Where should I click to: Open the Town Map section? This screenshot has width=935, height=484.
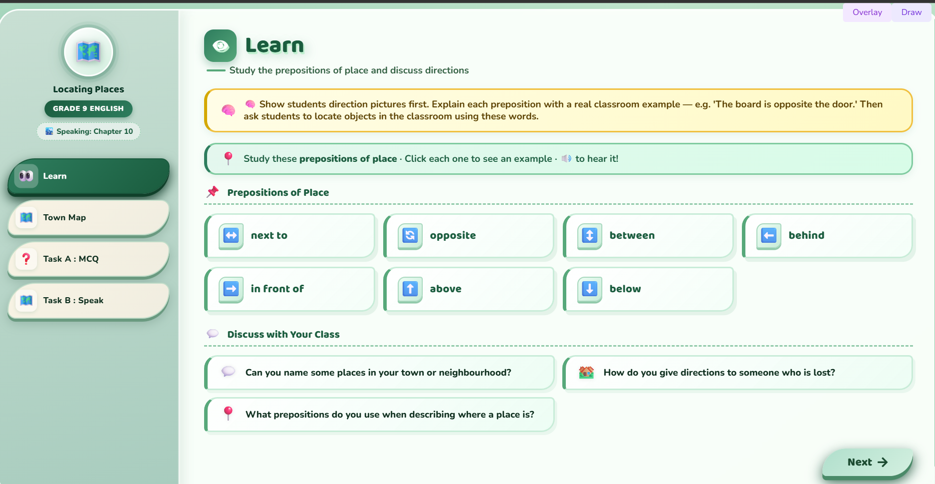89,218
